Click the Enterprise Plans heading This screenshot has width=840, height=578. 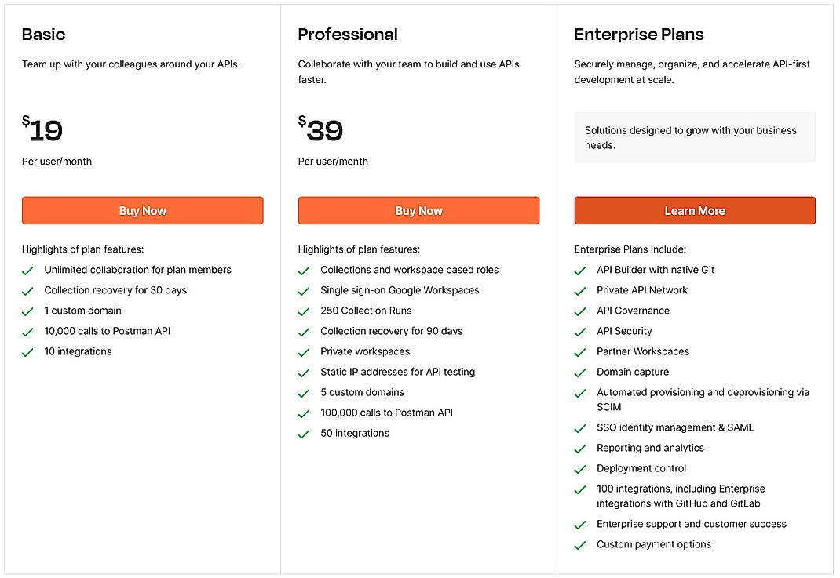[x=638, y=35]
